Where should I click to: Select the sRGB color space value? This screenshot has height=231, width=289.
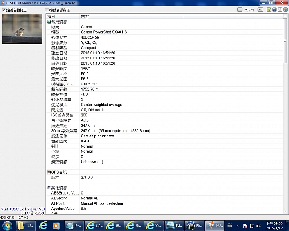[x=86, y=141]
